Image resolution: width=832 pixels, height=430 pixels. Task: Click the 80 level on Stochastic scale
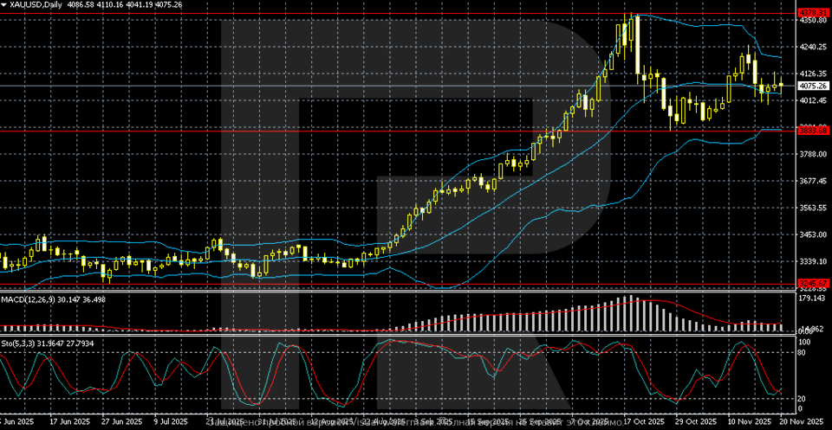point(803,353)
